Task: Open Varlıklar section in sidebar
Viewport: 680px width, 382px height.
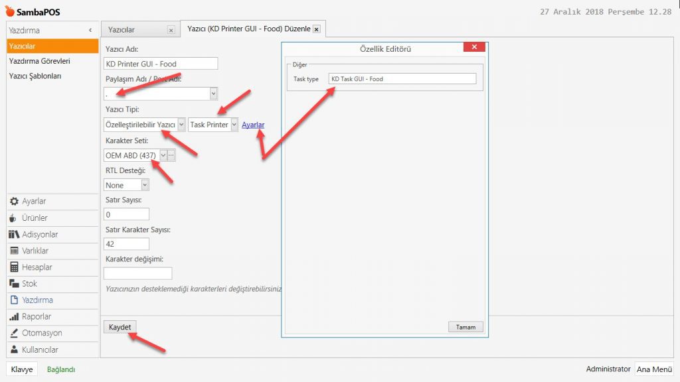Action: [x=35, y=251]
